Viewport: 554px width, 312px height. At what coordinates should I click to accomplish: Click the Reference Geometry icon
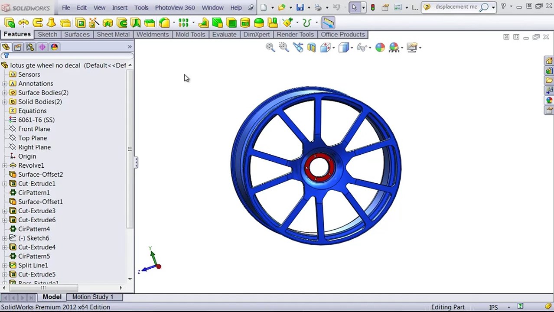287,23
